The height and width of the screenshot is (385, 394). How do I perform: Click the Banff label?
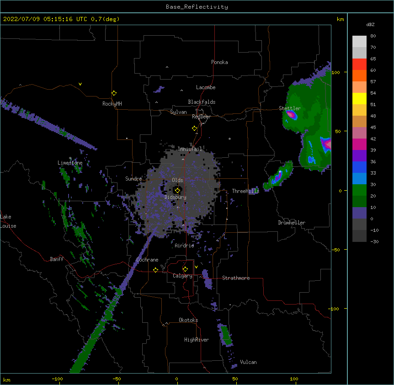tap(57, 259)
